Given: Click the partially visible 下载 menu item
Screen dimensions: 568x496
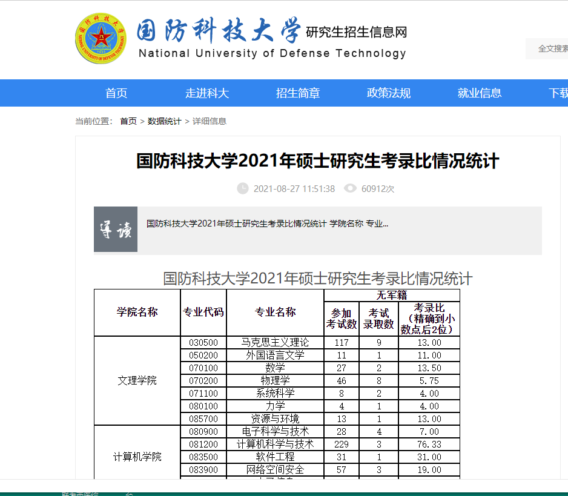Looking at the screenshot, I should 558,93.
